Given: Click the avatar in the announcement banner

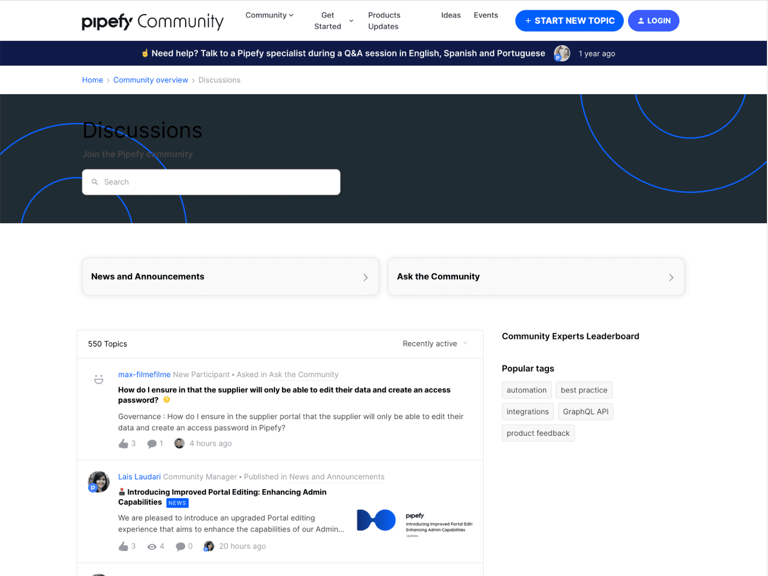Looking at the screenshot, I should click(561, 54).
